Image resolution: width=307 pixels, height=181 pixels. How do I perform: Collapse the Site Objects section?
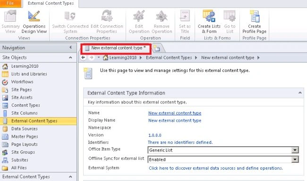(x=70, y=57)
